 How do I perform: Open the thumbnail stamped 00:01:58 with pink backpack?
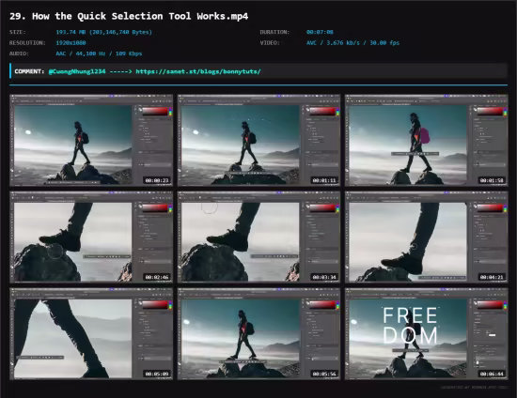click(427, 141)
